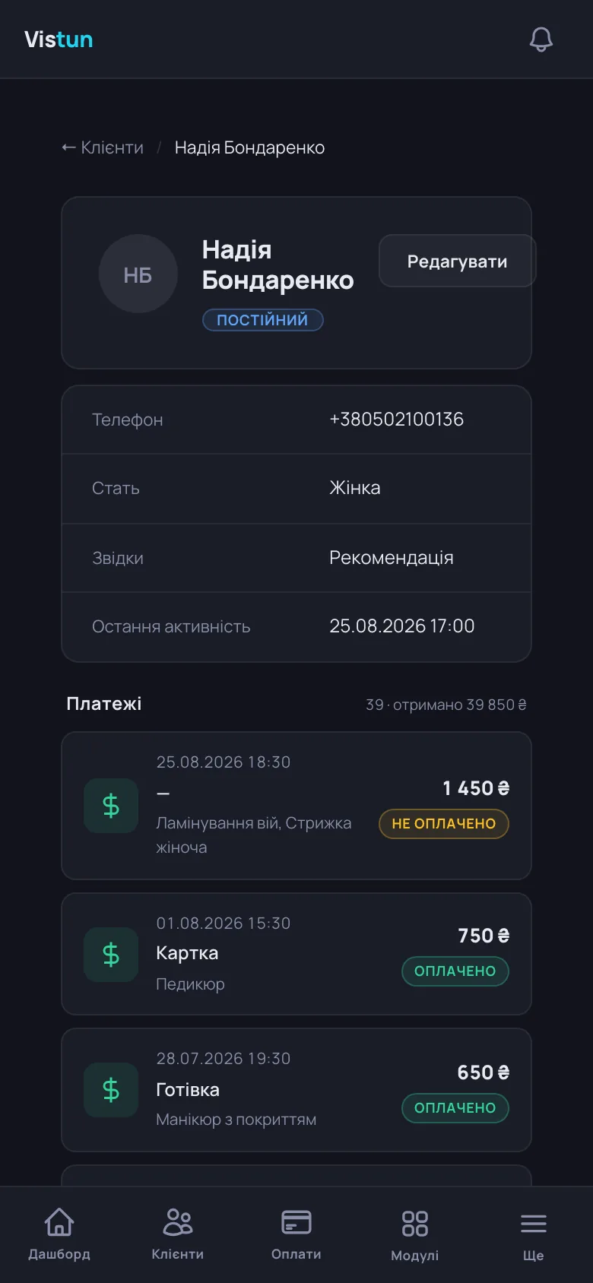Click dollar icon of the Картка payment
Image resolution: width=593 pixels, height=1283 pixels.
pos(111,954)
